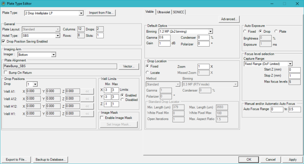Image resolution: width=304 pixels, height=164 pixels.
Task: Click the Gain dB input field
Action: tap(164, 44)
